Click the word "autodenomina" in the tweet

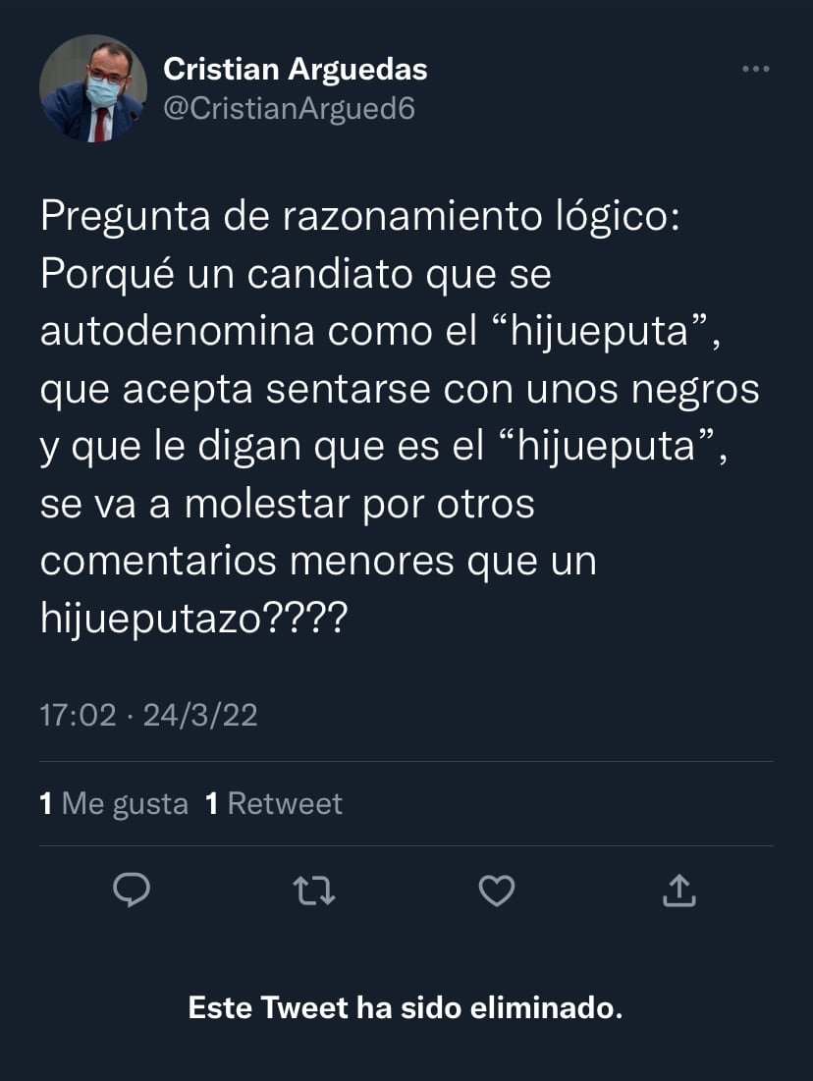point(178,332)
